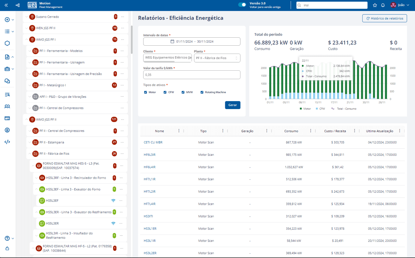Open the code API icon in the sidebar
The image size is (415, 258).
coord(7,142)
